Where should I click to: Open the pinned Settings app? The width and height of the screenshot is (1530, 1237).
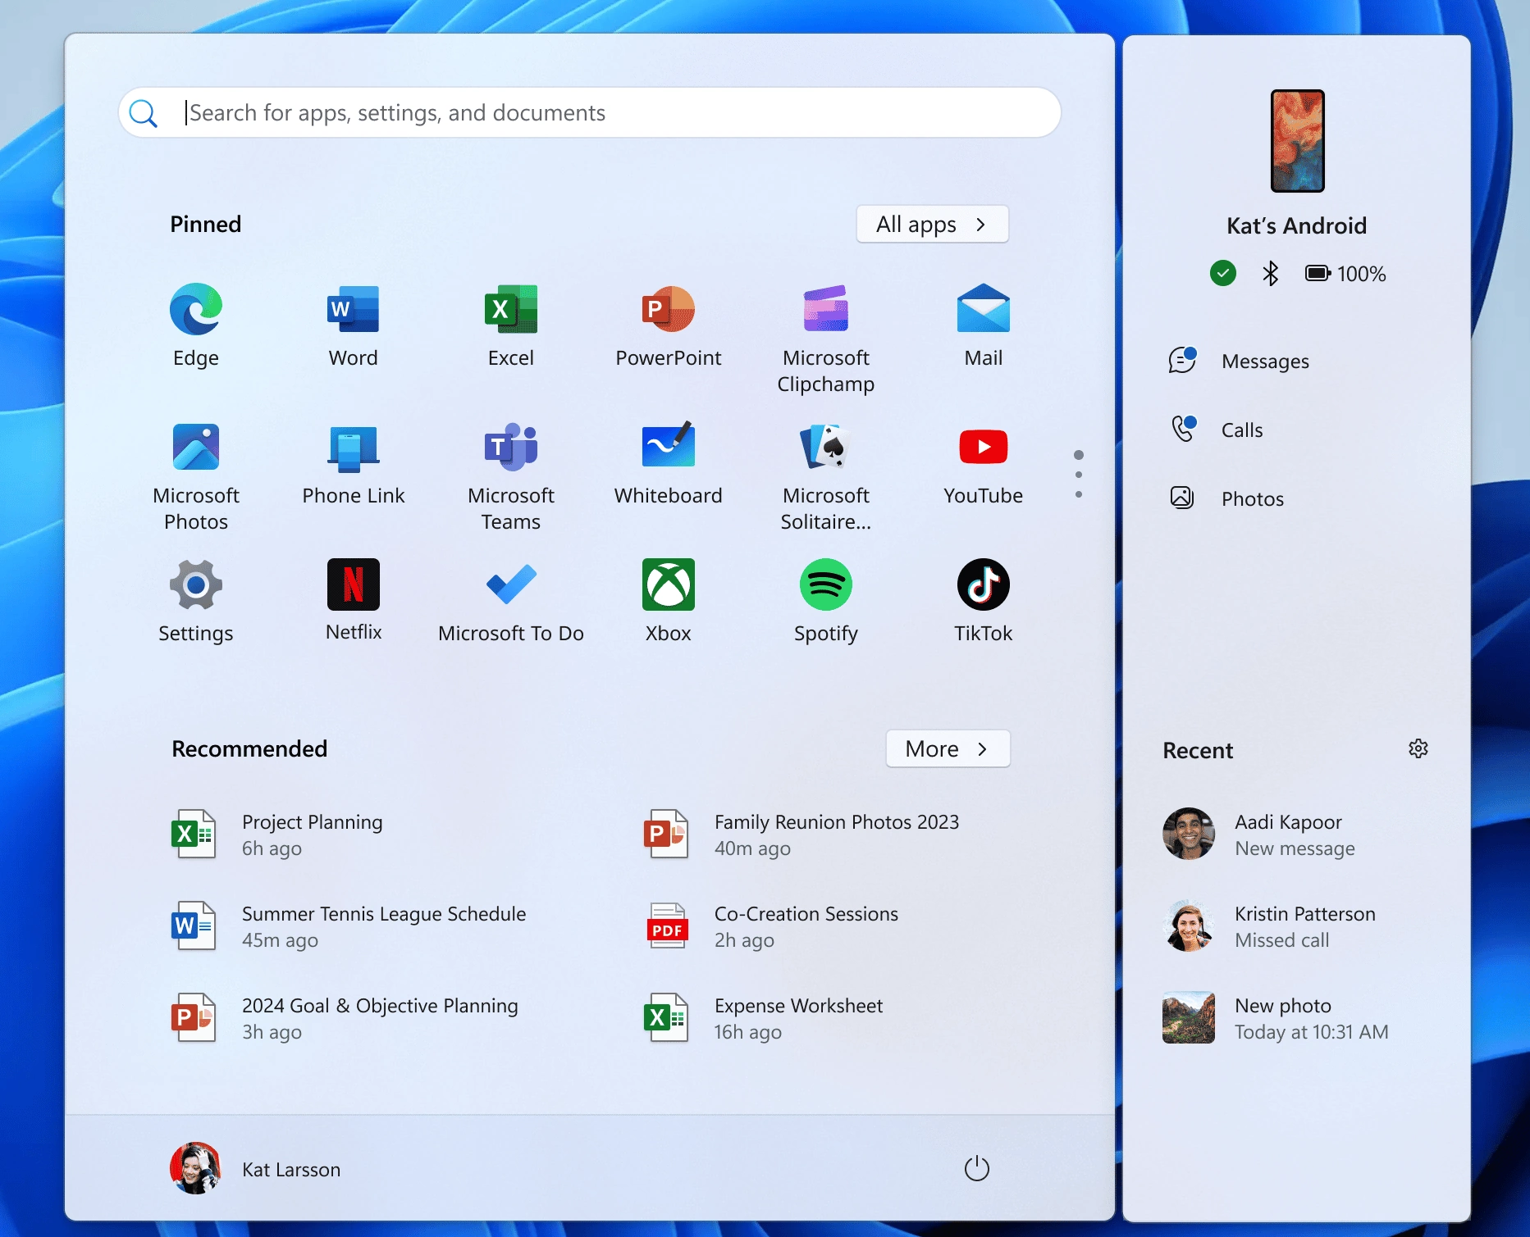(x=196, y=601)
